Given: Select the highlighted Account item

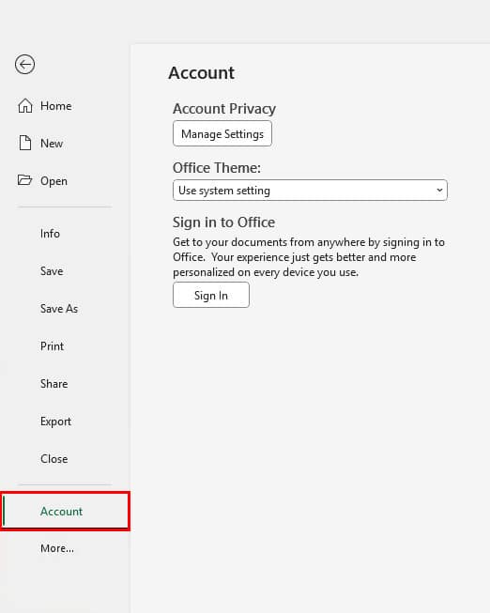Looking at the screenshot, I should coord(65,511).
